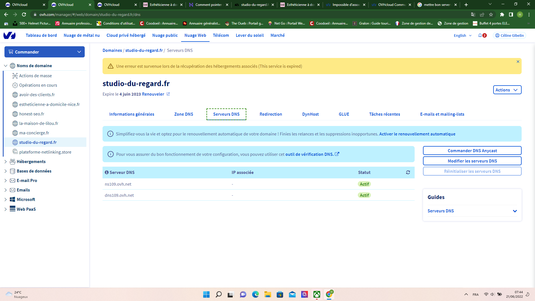The width and height of the screenshot is (535, 301).
Task: Open the Chrome side panel icon
Action: (511, 14)
